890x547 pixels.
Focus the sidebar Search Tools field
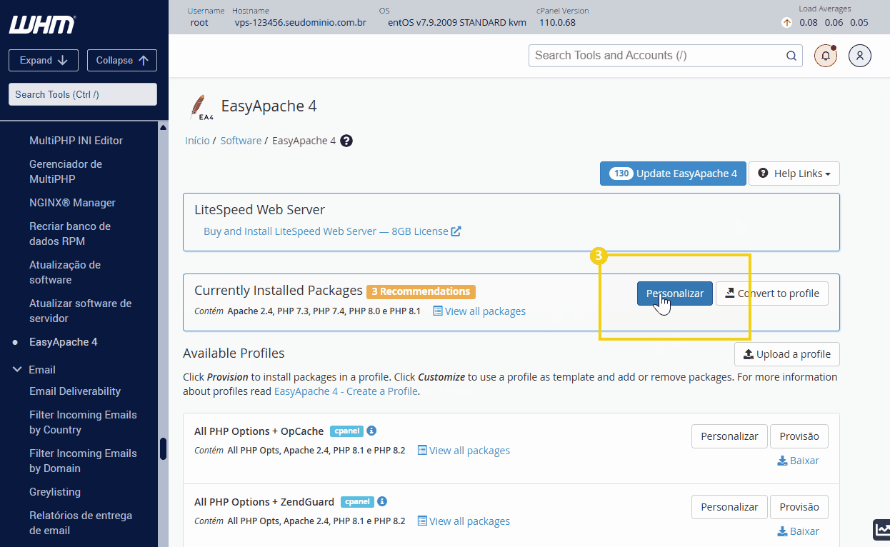coord(83,94)
